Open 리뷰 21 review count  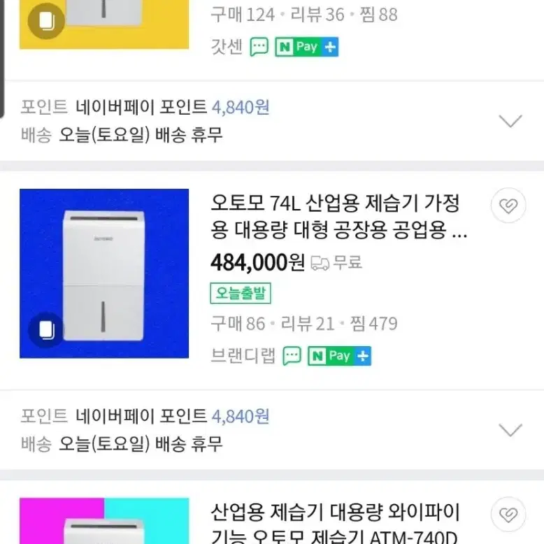point(308,324)
